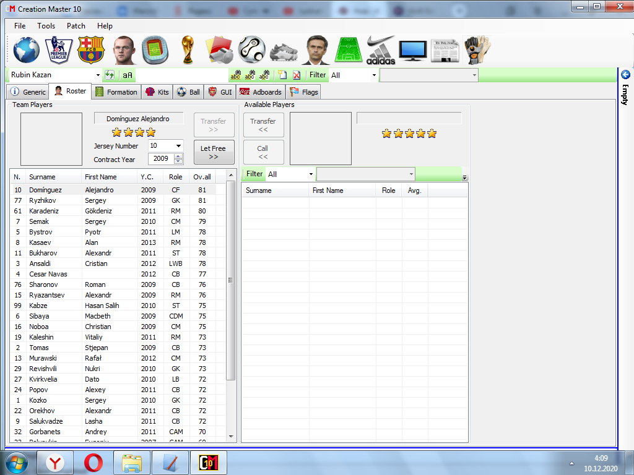Screen dimensions: 634x475
Task: Open the Patch menu
Action: click(x=76, y=26)
